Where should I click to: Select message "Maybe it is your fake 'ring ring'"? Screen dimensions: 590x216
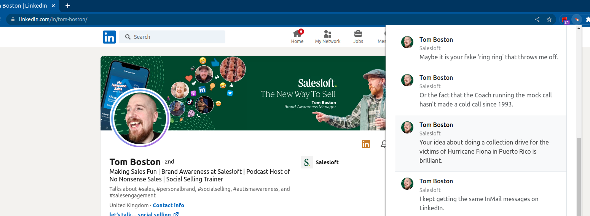coord(480,49)
